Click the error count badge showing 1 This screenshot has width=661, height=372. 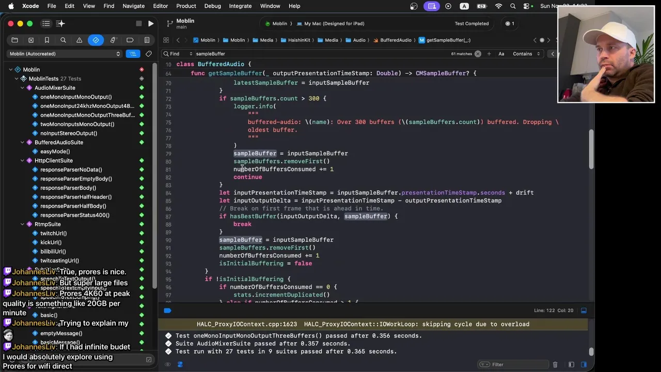[x=509, y=23]
